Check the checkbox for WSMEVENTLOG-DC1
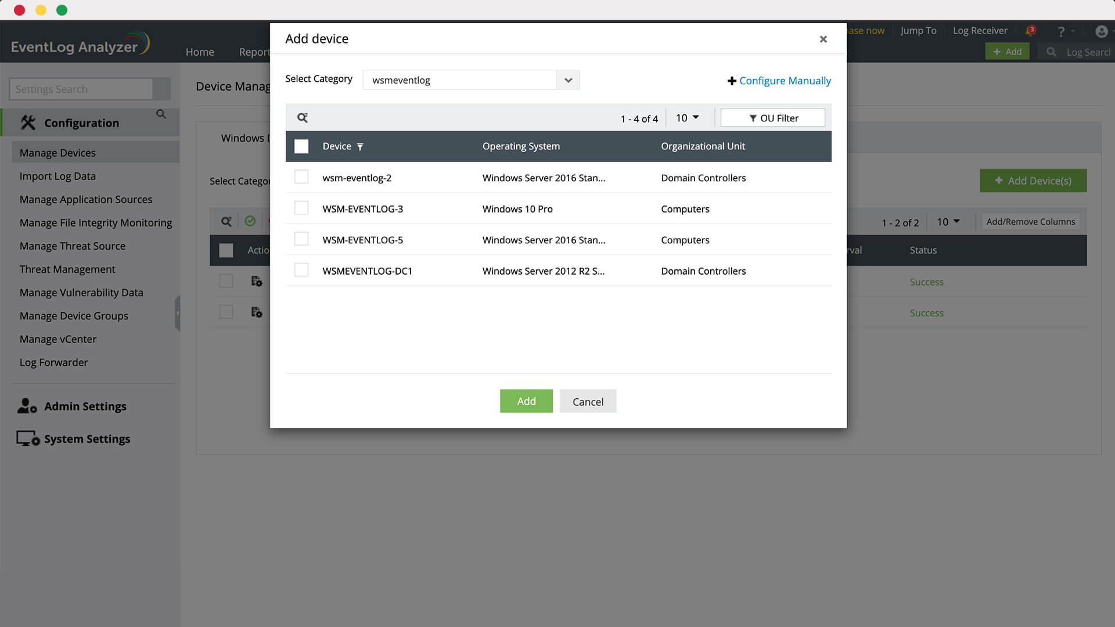Screen dimensions: 1115x627 (x=301, y=269)
